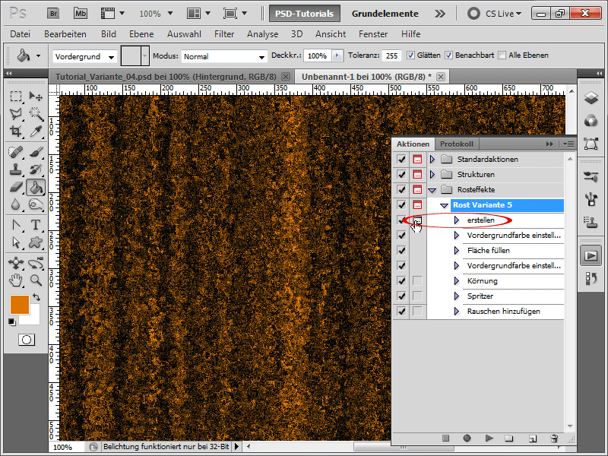
Task: Open the Ebene menu
Action: click(141, 34)
